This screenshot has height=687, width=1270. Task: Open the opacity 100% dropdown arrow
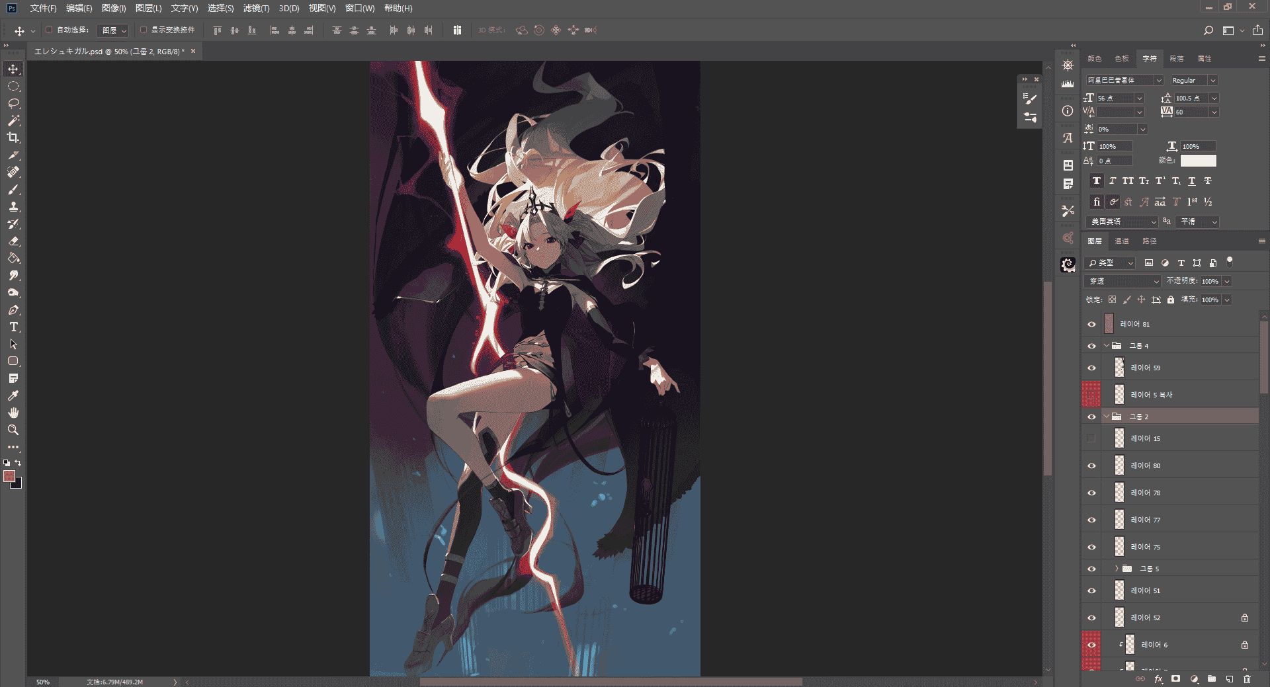[1226, 281]
